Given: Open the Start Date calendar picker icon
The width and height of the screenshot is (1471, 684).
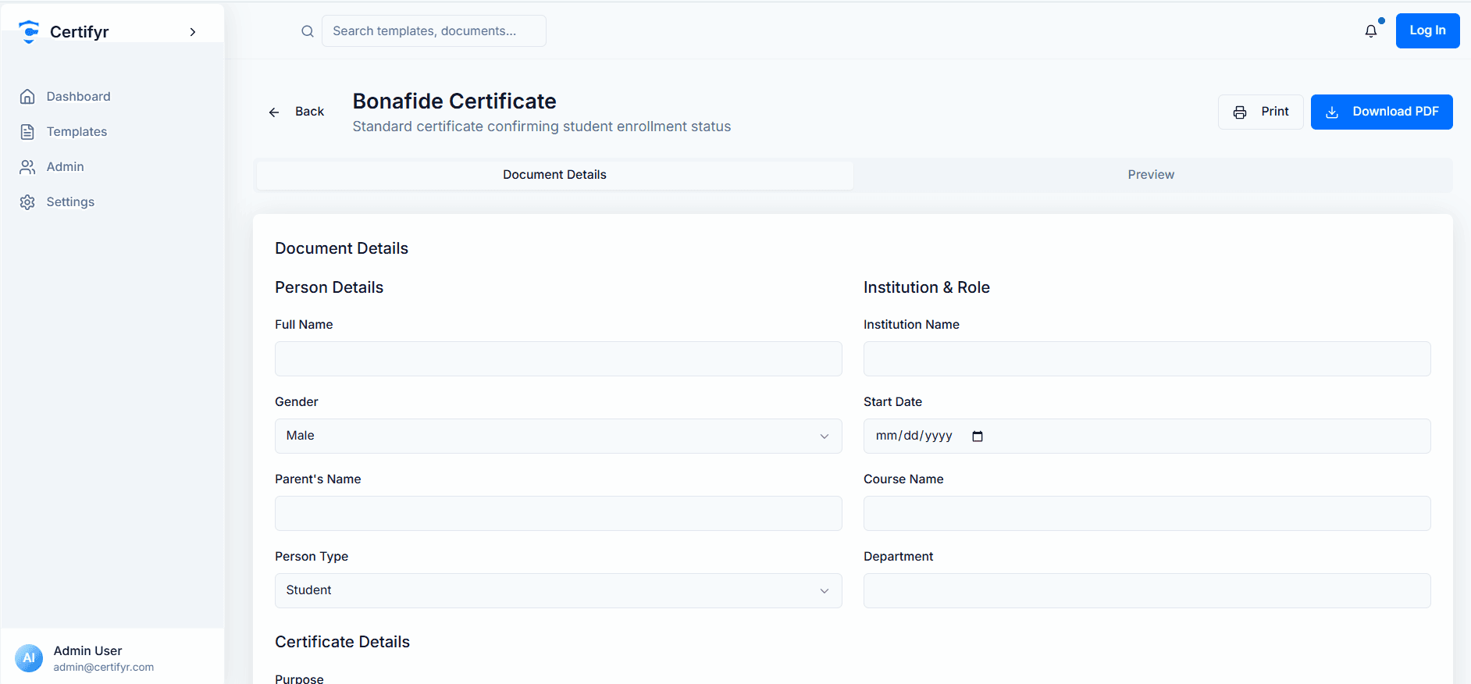Looking at the screenshot, I should click(x=978, y=436).
